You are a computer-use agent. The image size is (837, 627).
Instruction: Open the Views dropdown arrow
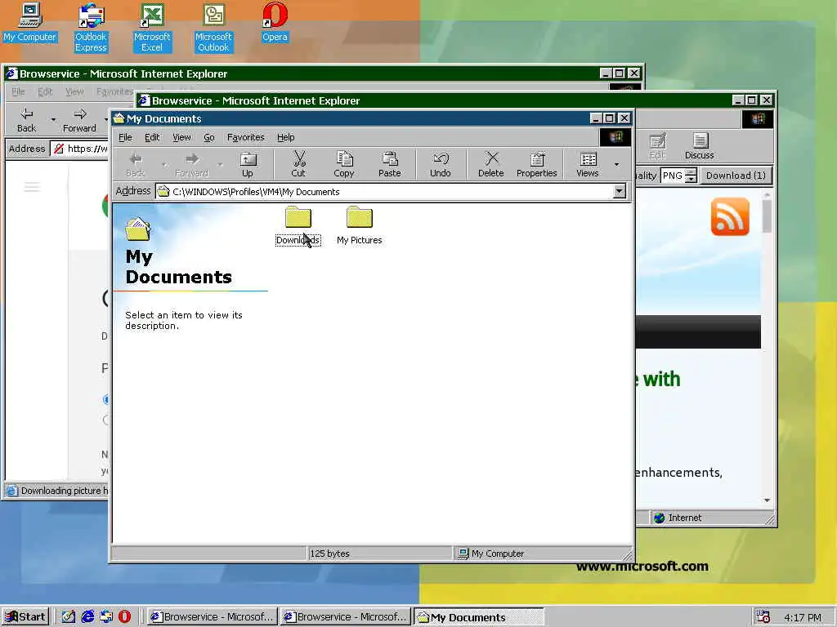(616, 164)
